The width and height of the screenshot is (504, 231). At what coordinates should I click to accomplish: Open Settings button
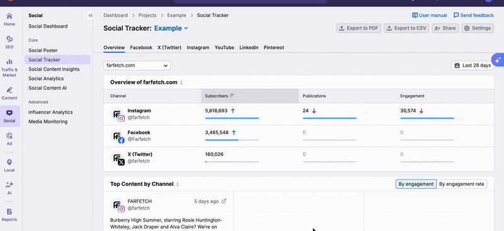pos(478,28)
